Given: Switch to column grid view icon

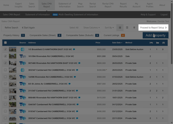Looking at the screenshot, I should pyautogui.click(x=127, y=28).
